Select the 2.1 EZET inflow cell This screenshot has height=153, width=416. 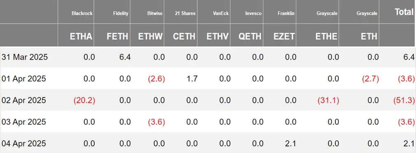(x=291, y=144)
